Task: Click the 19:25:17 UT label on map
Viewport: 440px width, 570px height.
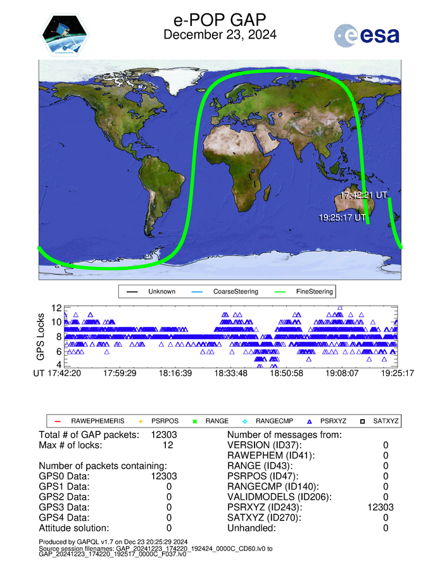Action: point(343,217)
